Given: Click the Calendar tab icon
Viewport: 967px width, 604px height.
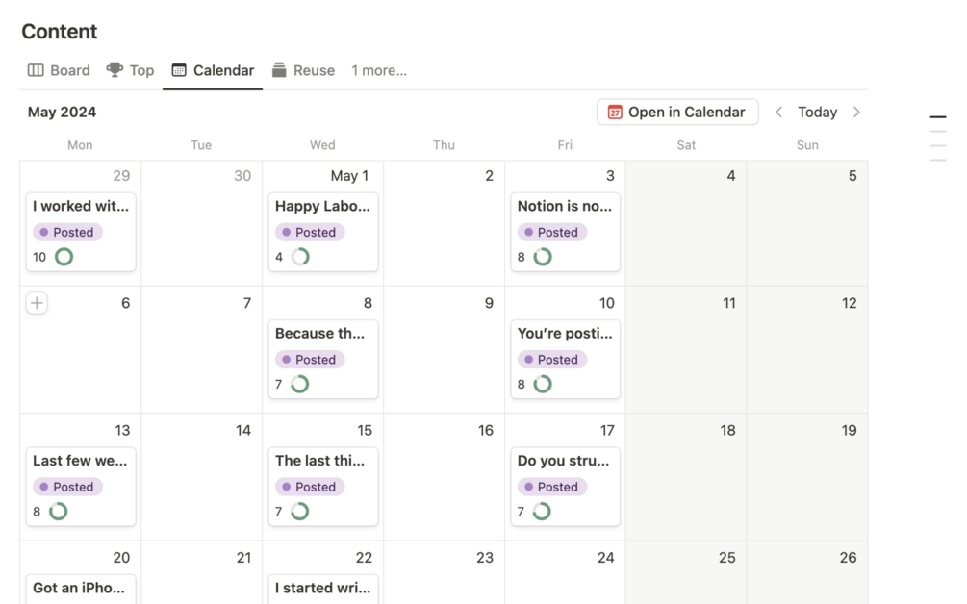Looking at the screenshot, I should pos(179,70).
